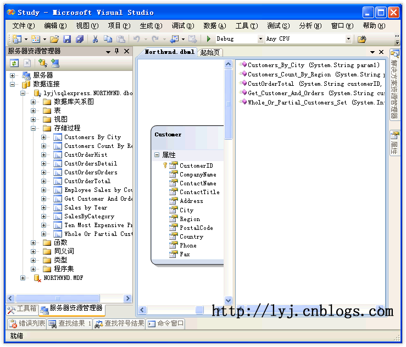406x347 pixels.
Task: Open the active documents list dropdown arrow
Action: click(372, 52)
